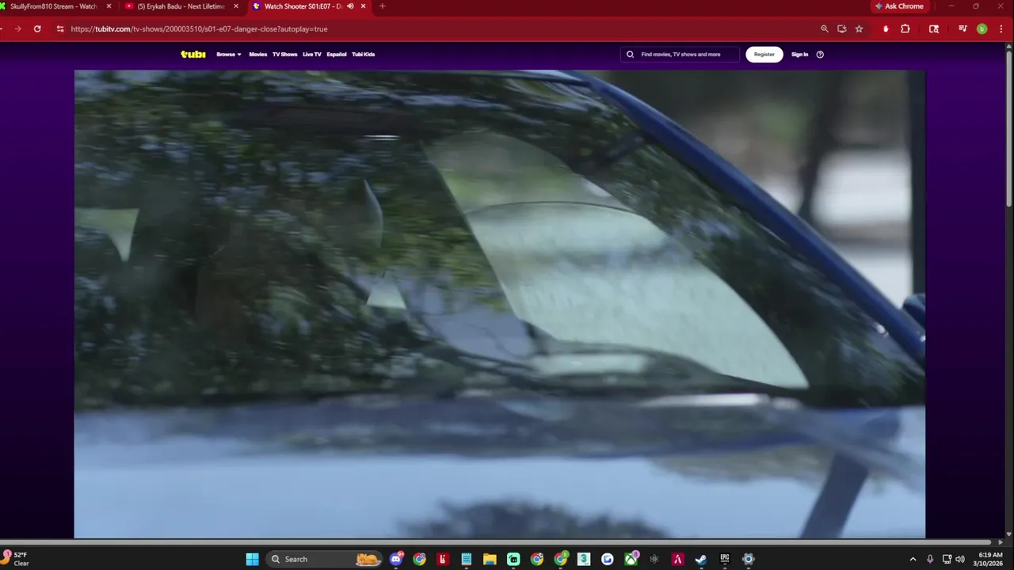Click the Find movies search field
1014x570 pixels.
(680, 55)
